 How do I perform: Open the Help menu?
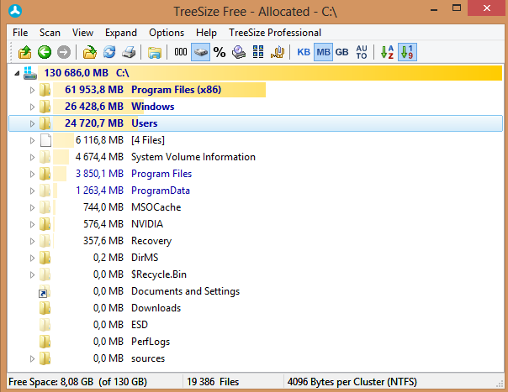click(206, 33)
